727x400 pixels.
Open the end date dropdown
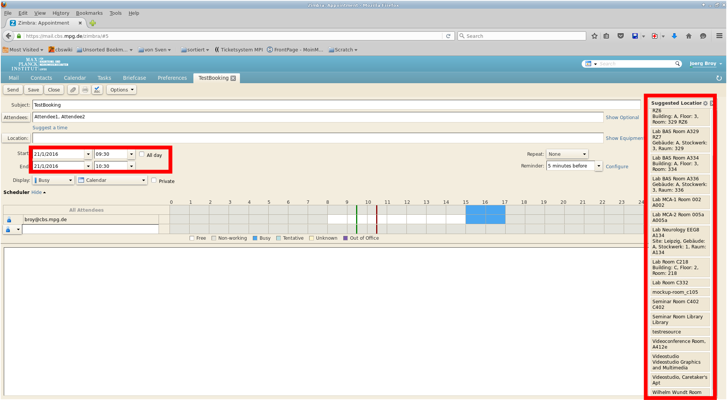[x=88, y=166]
